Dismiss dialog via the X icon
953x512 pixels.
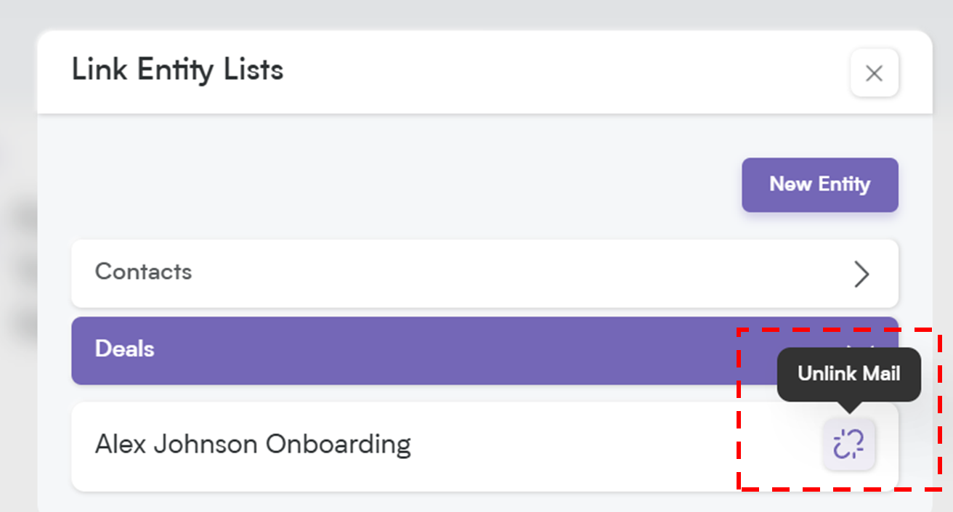874,73
